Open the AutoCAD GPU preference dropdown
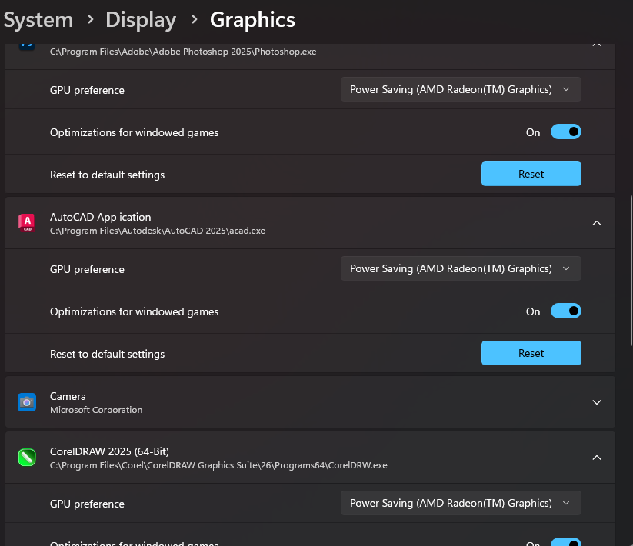Viewport: 633px width, 546px height. pos(461,268)
